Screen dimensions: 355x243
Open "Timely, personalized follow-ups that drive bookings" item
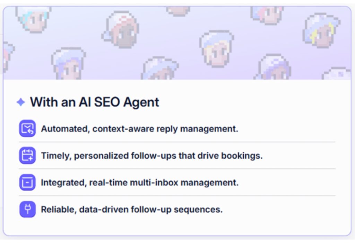[x=151, y=156]
